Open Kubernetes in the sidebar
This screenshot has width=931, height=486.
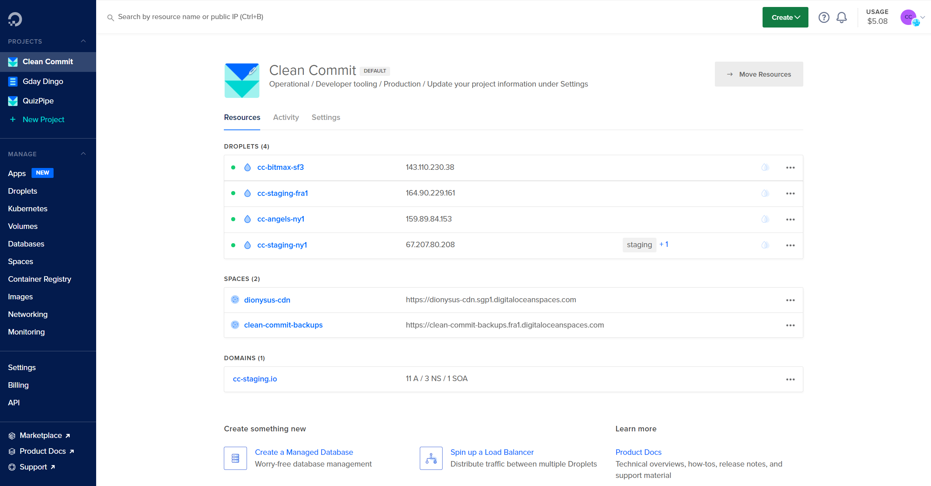(x=28, y=209)
